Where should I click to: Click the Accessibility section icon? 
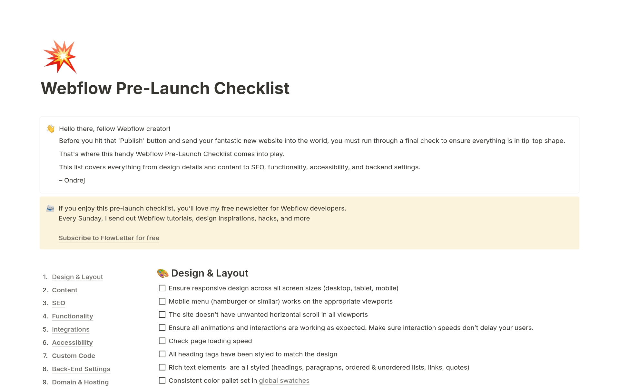[x=72, y=342]
